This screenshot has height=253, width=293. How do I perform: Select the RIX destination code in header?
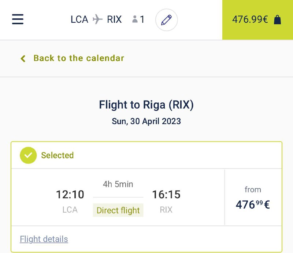pos(114,19)
